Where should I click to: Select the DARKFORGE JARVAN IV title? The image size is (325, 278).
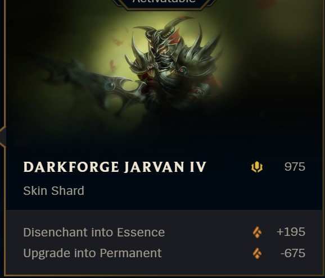[x=115, y=167]
